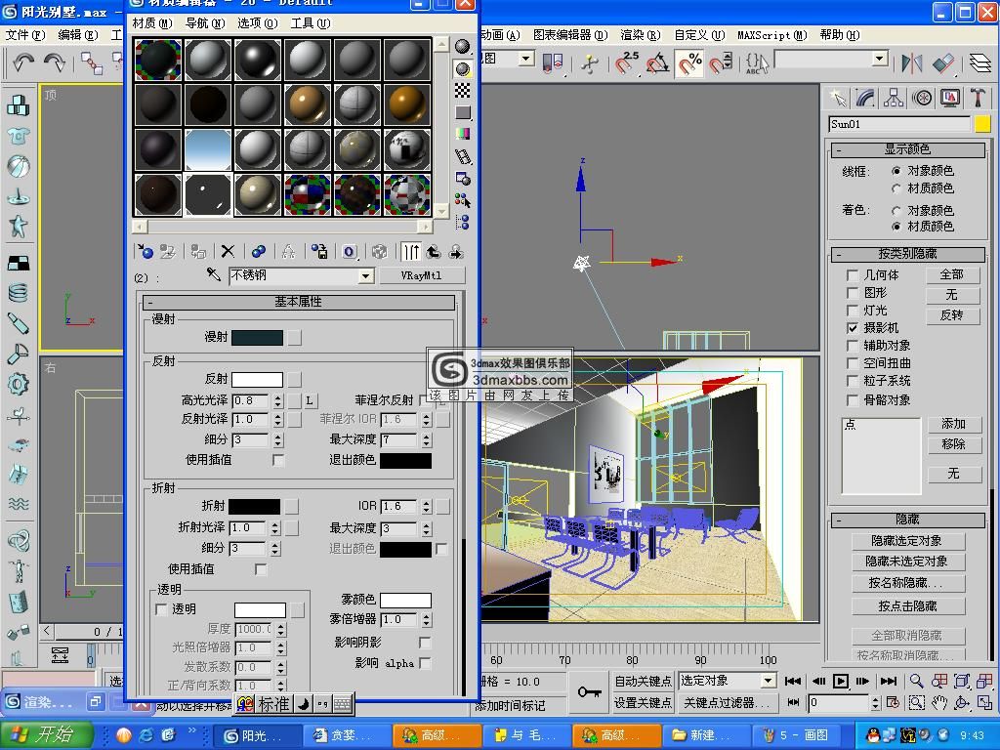1000x750 pixels.
Task: Click the Get Material icon in material editor
Action: coord(145,252)
